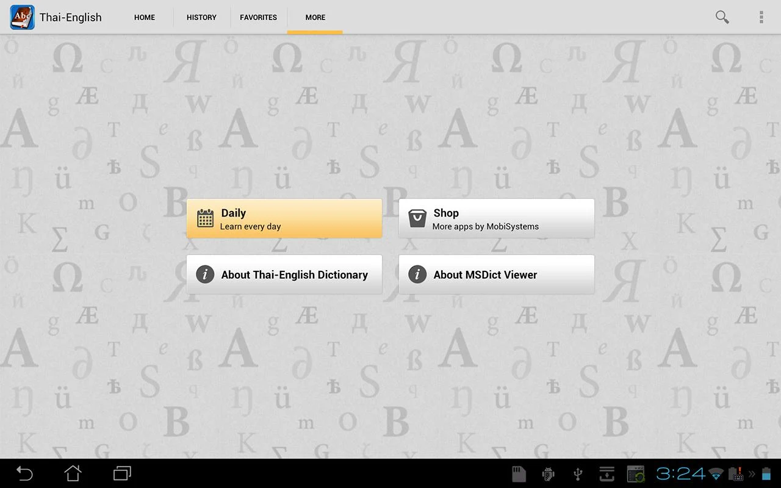Open the overflow menu with three dots
The height and width of the screenshot is (488, 781).
[x=761, y=17]
